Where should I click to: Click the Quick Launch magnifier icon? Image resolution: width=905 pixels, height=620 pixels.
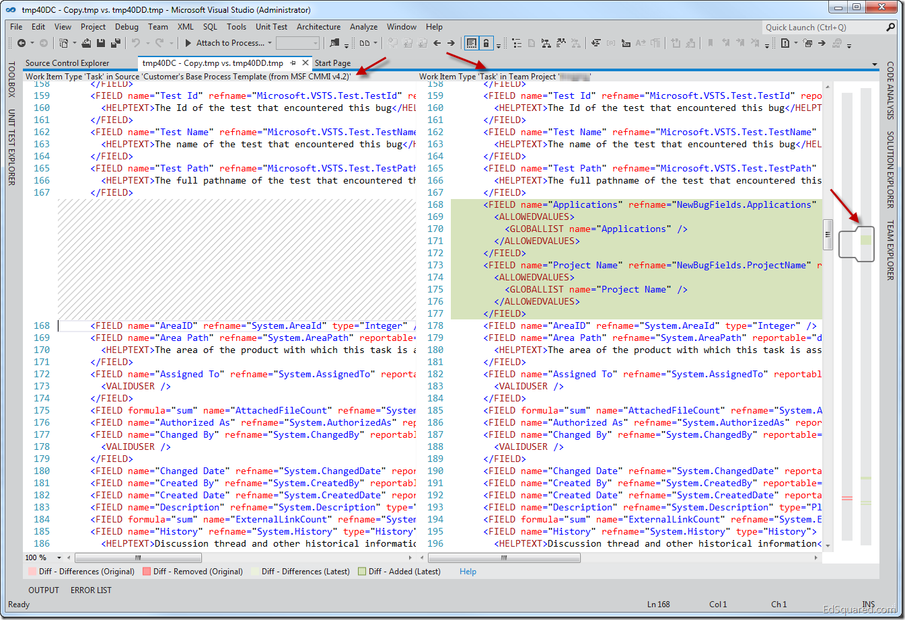(x=891, y=27)
